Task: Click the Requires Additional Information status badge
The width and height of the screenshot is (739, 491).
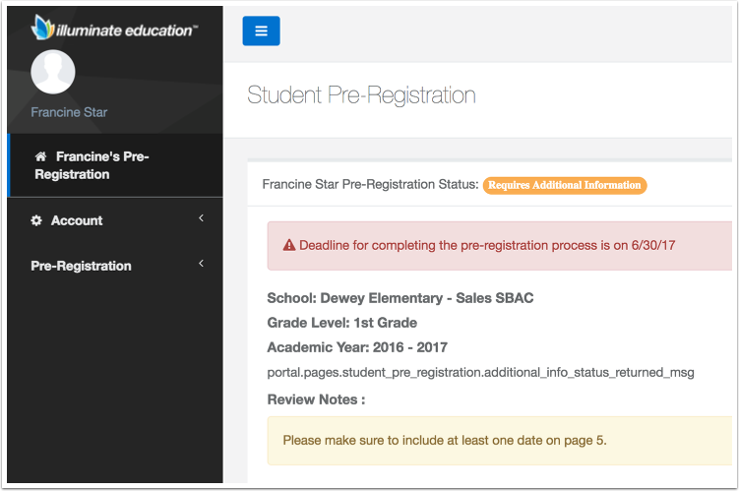Action: [565, 185]
